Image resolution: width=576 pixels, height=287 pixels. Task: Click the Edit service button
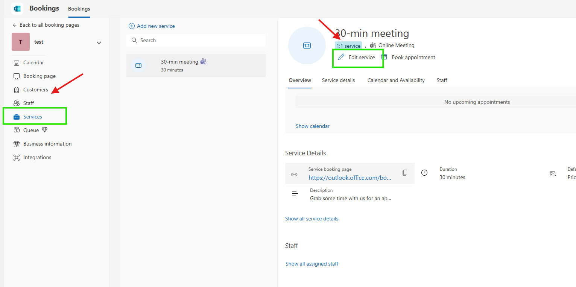pyautogui.click(x=357, y=57)
